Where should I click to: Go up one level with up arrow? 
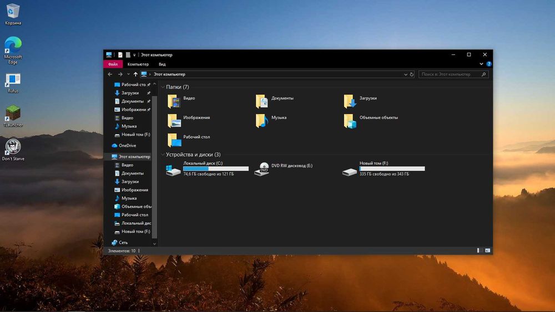135,74
